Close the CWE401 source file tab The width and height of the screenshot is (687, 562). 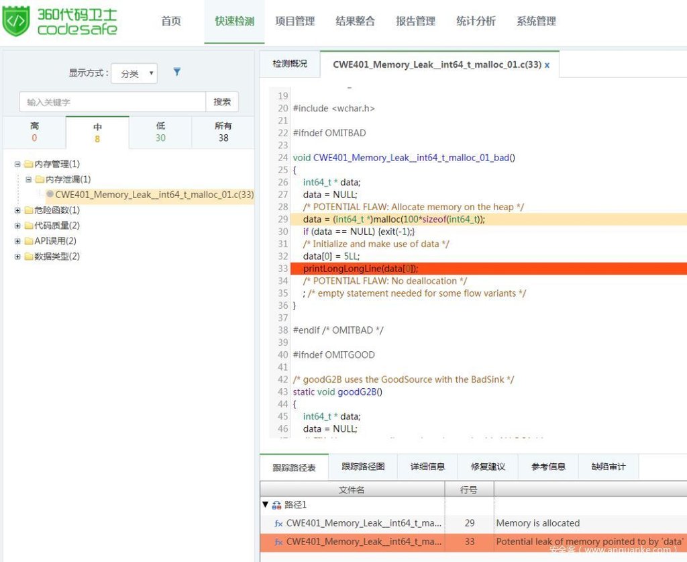[547, 65]
